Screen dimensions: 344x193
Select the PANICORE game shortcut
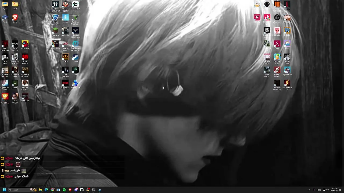[x=25, y=97]
